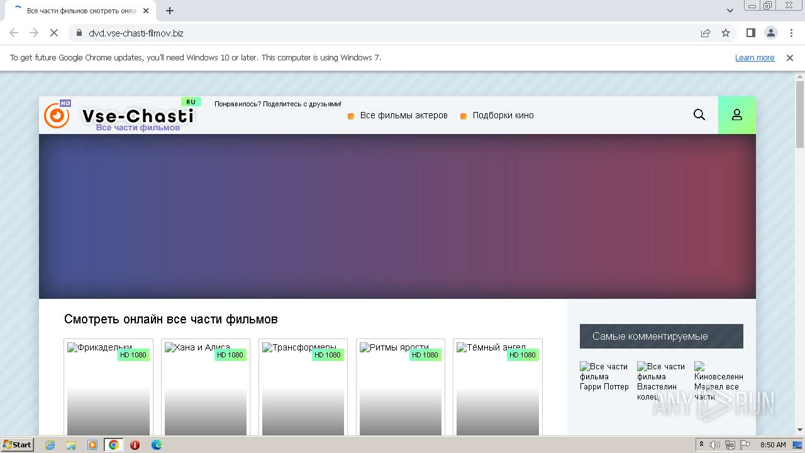Click the HD 1080 badge on Фрикадельки

tap(133, 355)
